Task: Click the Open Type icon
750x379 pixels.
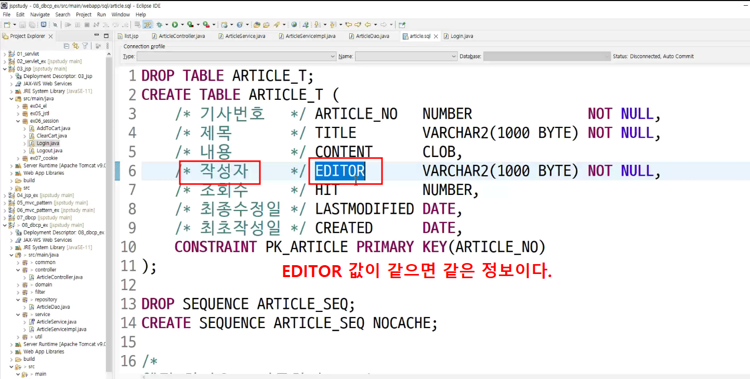Action: [x=256, y=24]
